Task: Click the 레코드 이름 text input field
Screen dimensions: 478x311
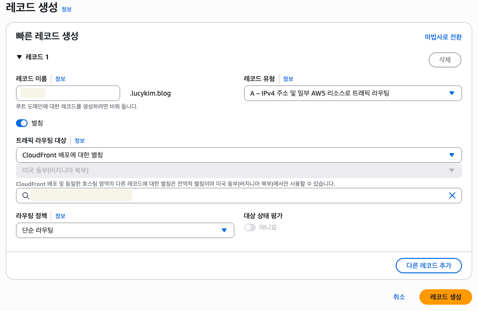Action: pos(68,93)
